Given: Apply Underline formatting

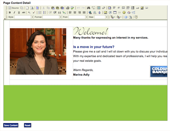Looking at the screenshot, I should [19, 13].
